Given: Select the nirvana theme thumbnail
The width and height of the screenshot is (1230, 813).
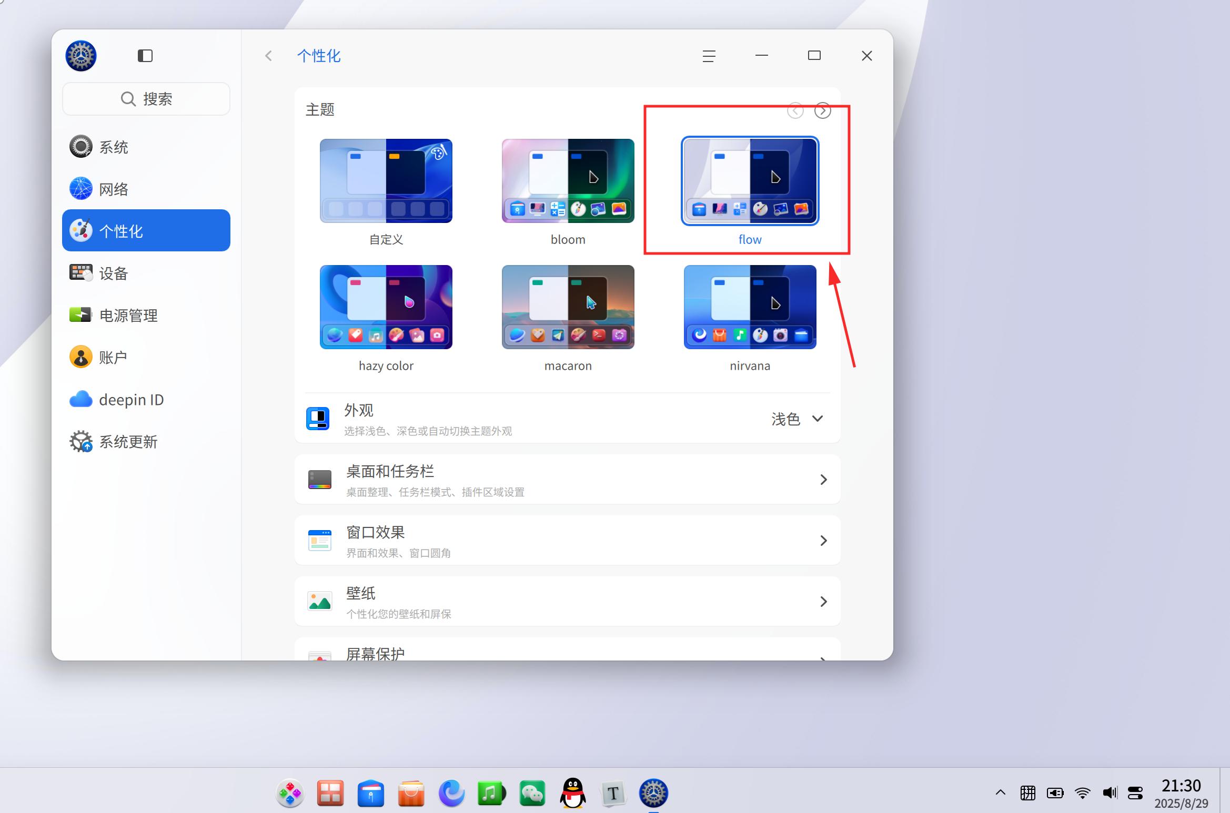Looking at the screenshot, I should pos(750,307).
